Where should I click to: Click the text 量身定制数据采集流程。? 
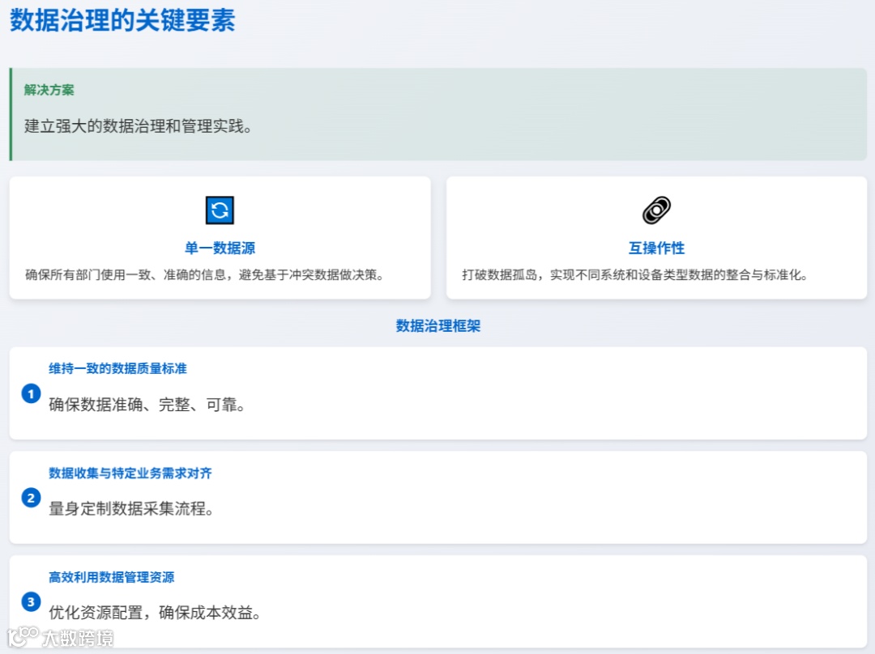pyautogui.click(x=132, y=508)
